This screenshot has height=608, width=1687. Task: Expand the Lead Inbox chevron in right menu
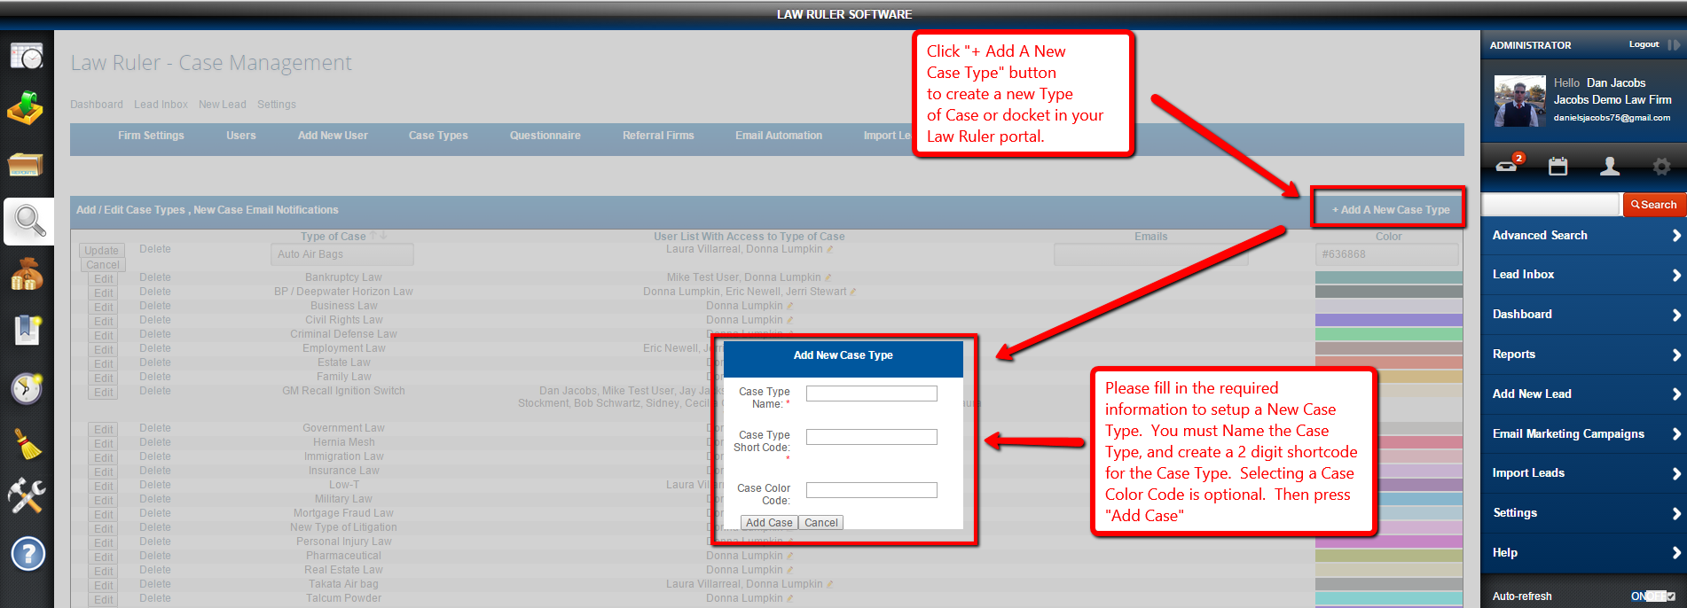point(1676,275)
